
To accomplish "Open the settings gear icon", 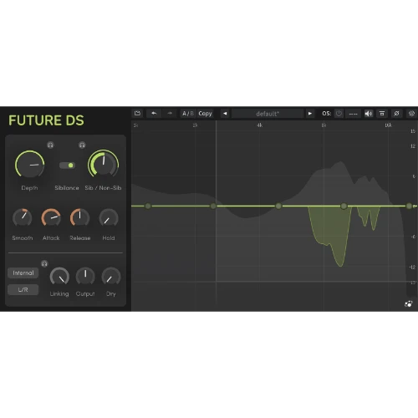I will 411,114.
